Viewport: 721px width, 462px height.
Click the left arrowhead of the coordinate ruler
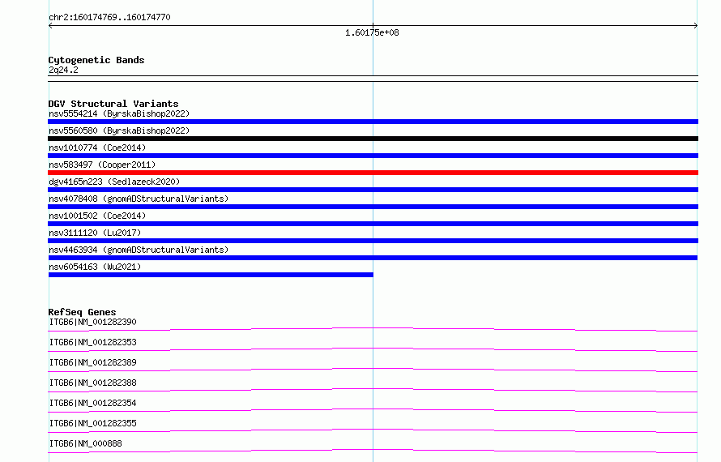pyautogui.click(x=50, y=26)
